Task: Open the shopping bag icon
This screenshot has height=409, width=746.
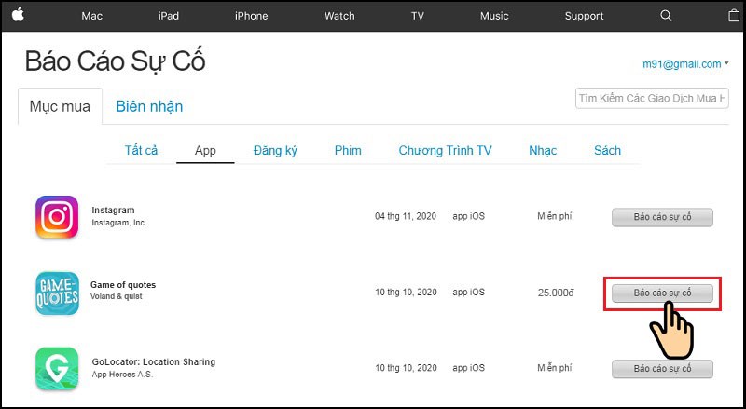Action: pos(734,16)
